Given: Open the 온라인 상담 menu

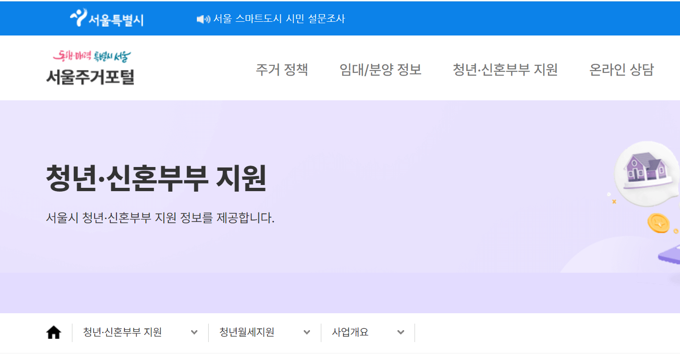Looking at the screenshot, I should point(621,70).
